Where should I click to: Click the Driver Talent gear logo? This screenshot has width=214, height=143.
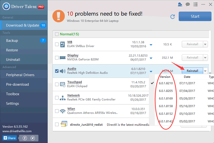(6, 6)
